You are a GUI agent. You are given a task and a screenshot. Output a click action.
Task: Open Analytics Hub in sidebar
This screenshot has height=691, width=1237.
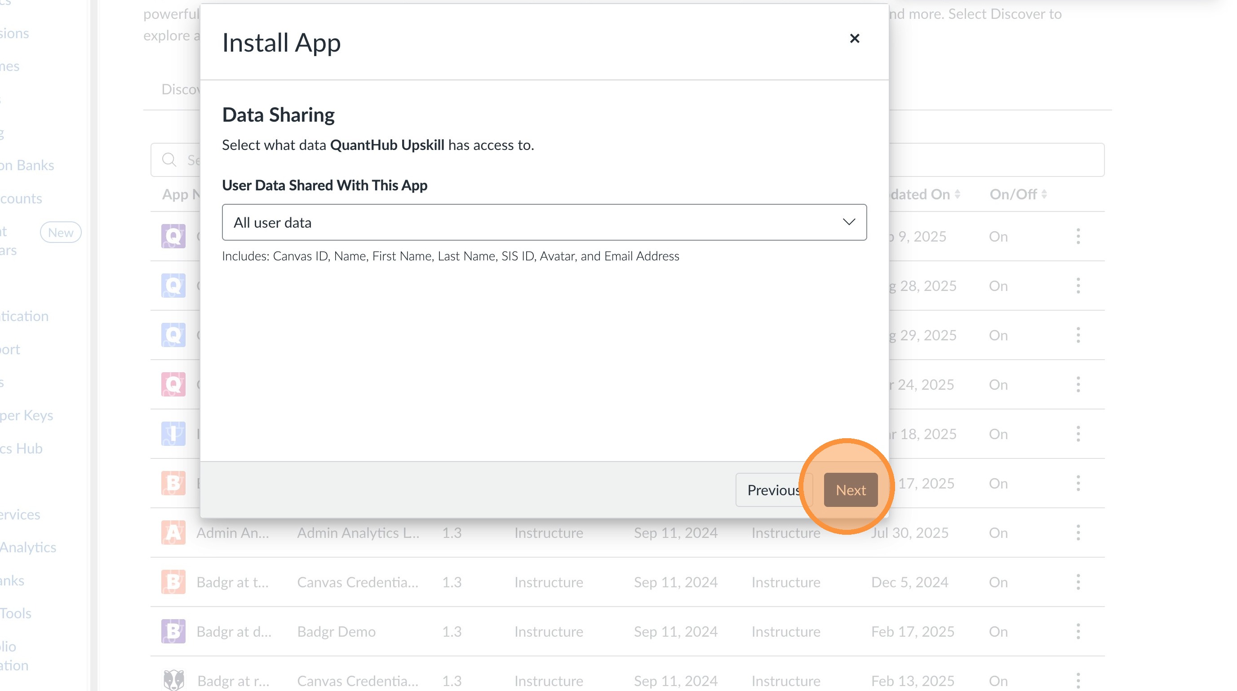tap(22, 448)
